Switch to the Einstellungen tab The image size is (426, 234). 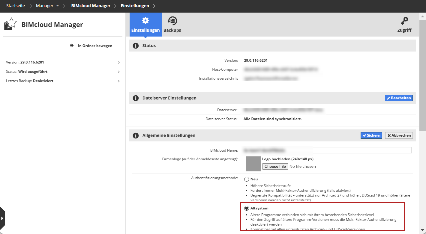coord(145,25)
